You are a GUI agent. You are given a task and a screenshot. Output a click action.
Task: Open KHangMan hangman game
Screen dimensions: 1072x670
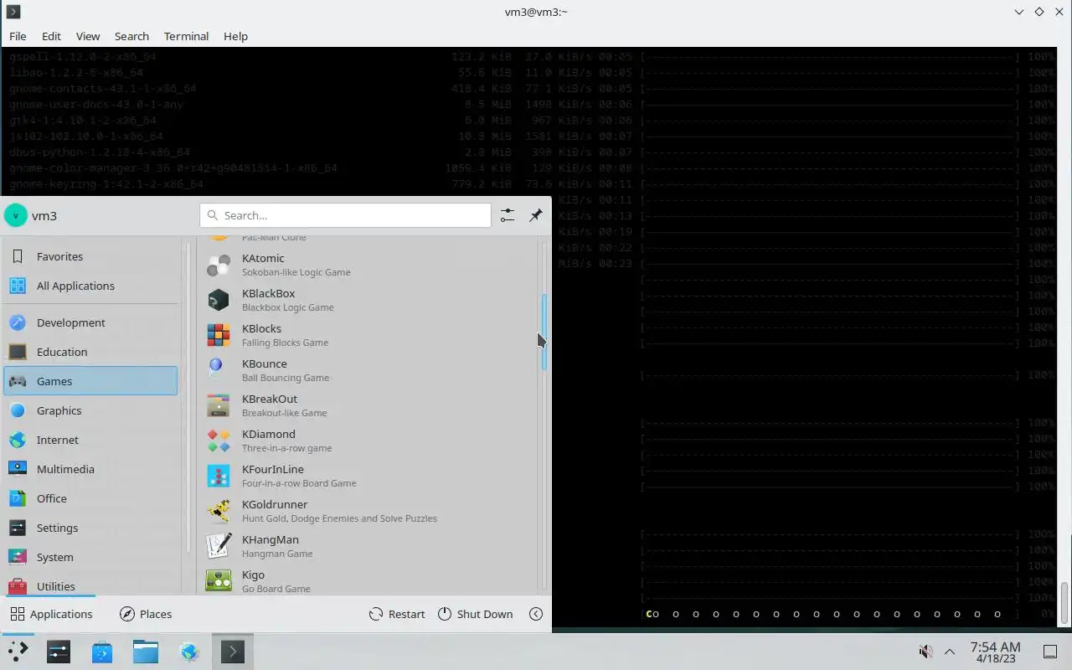tap(367, 546)
